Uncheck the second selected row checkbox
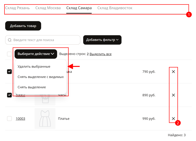This screenshot has width=196, height=141. [9, 95]
